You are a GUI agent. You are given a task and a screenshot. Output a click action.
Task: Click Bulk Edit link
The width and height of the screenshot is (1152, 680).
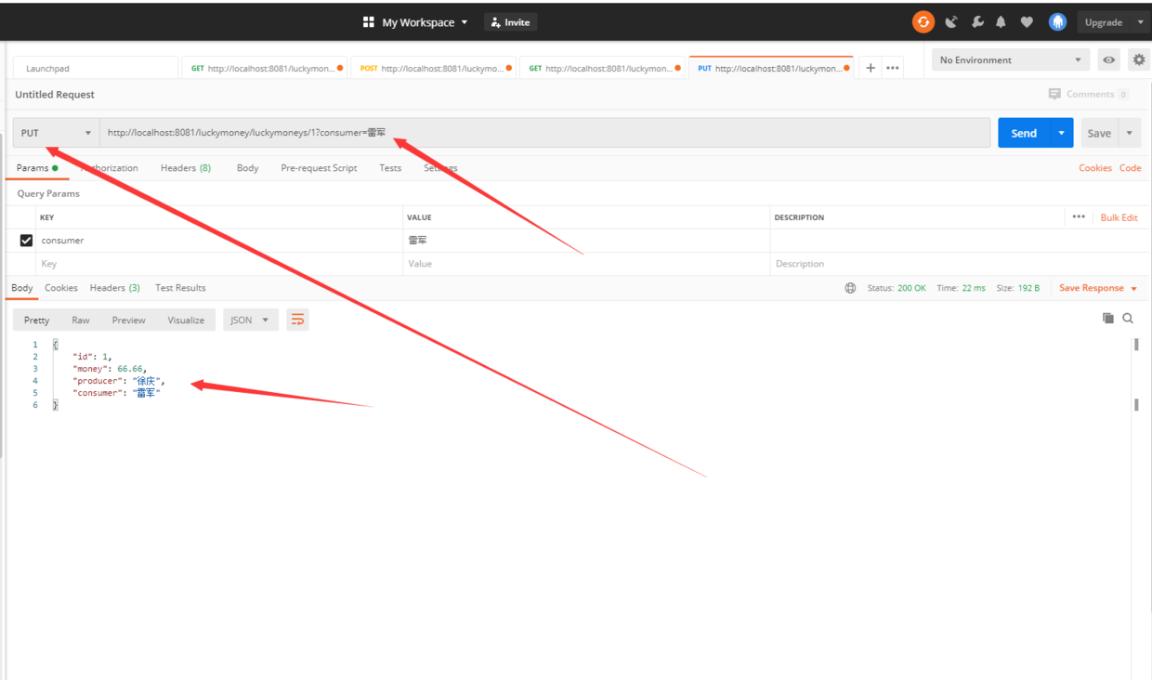tap(1119, 217)
